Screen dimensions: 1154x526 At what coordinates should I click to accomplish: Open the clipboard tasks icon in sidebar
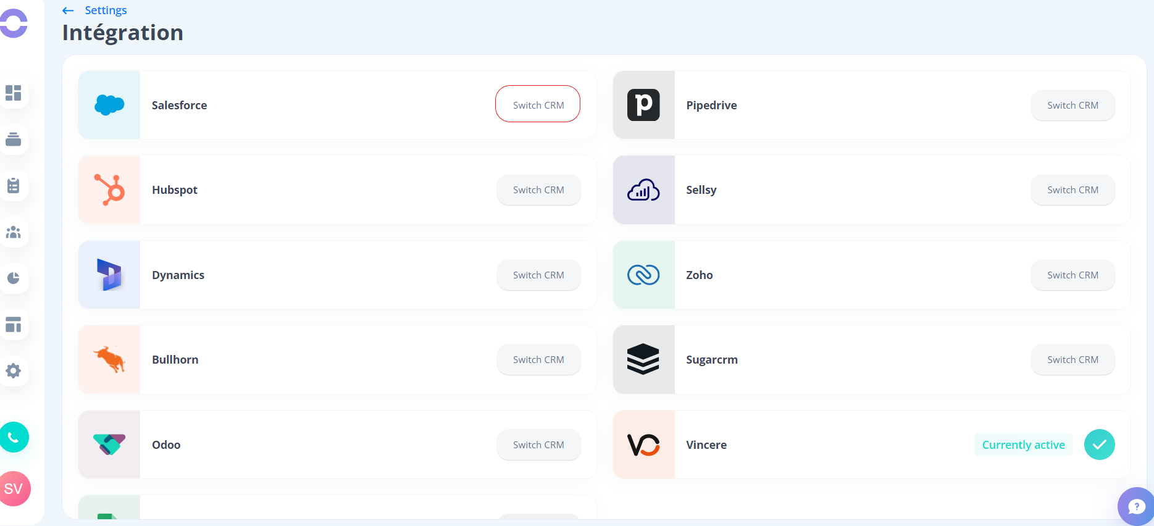click(x=13, y=186)
